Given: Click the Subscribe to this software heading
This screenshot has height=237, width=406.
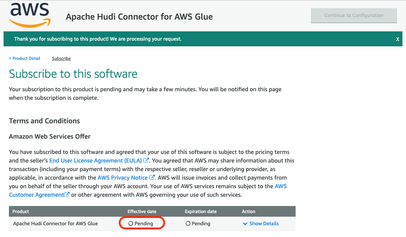Looking at the screenshot, I should tap(73, 74).
